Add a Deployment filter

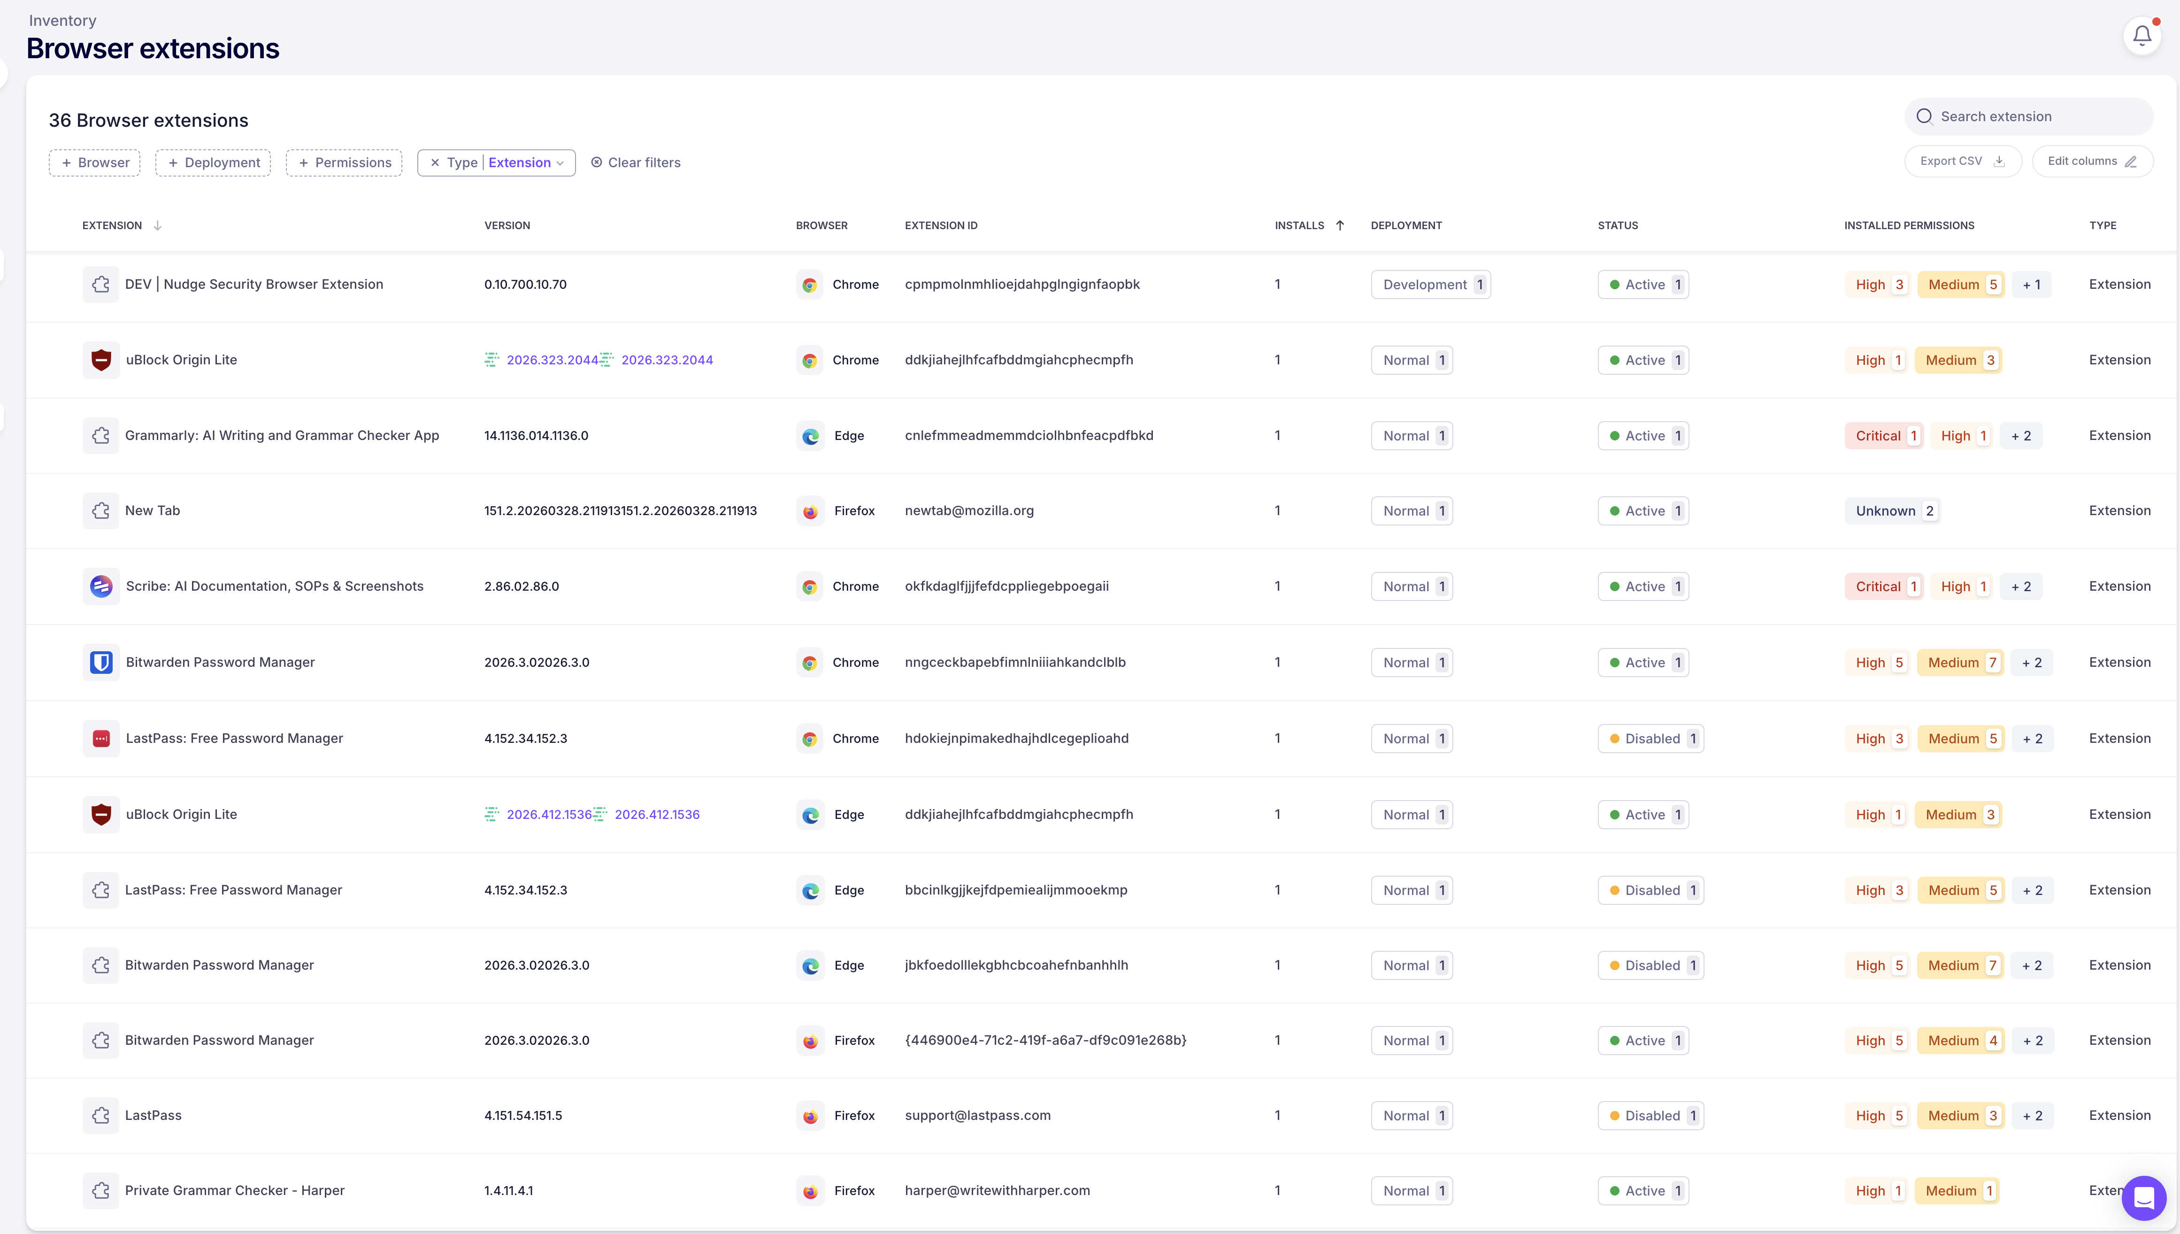coord(214,163)
